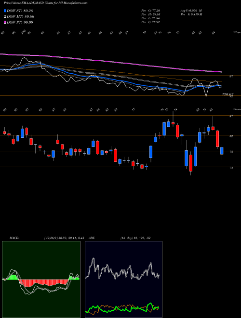Select the 'Avg V: 0.956 M' value
Screen dimensions: 241x318
tap(191, 11)
